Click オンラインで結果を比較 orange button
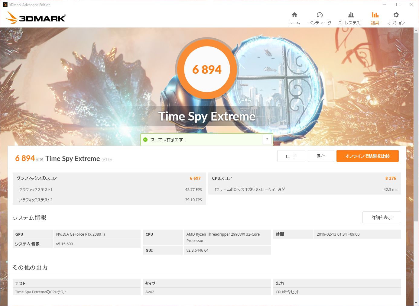 367,156
